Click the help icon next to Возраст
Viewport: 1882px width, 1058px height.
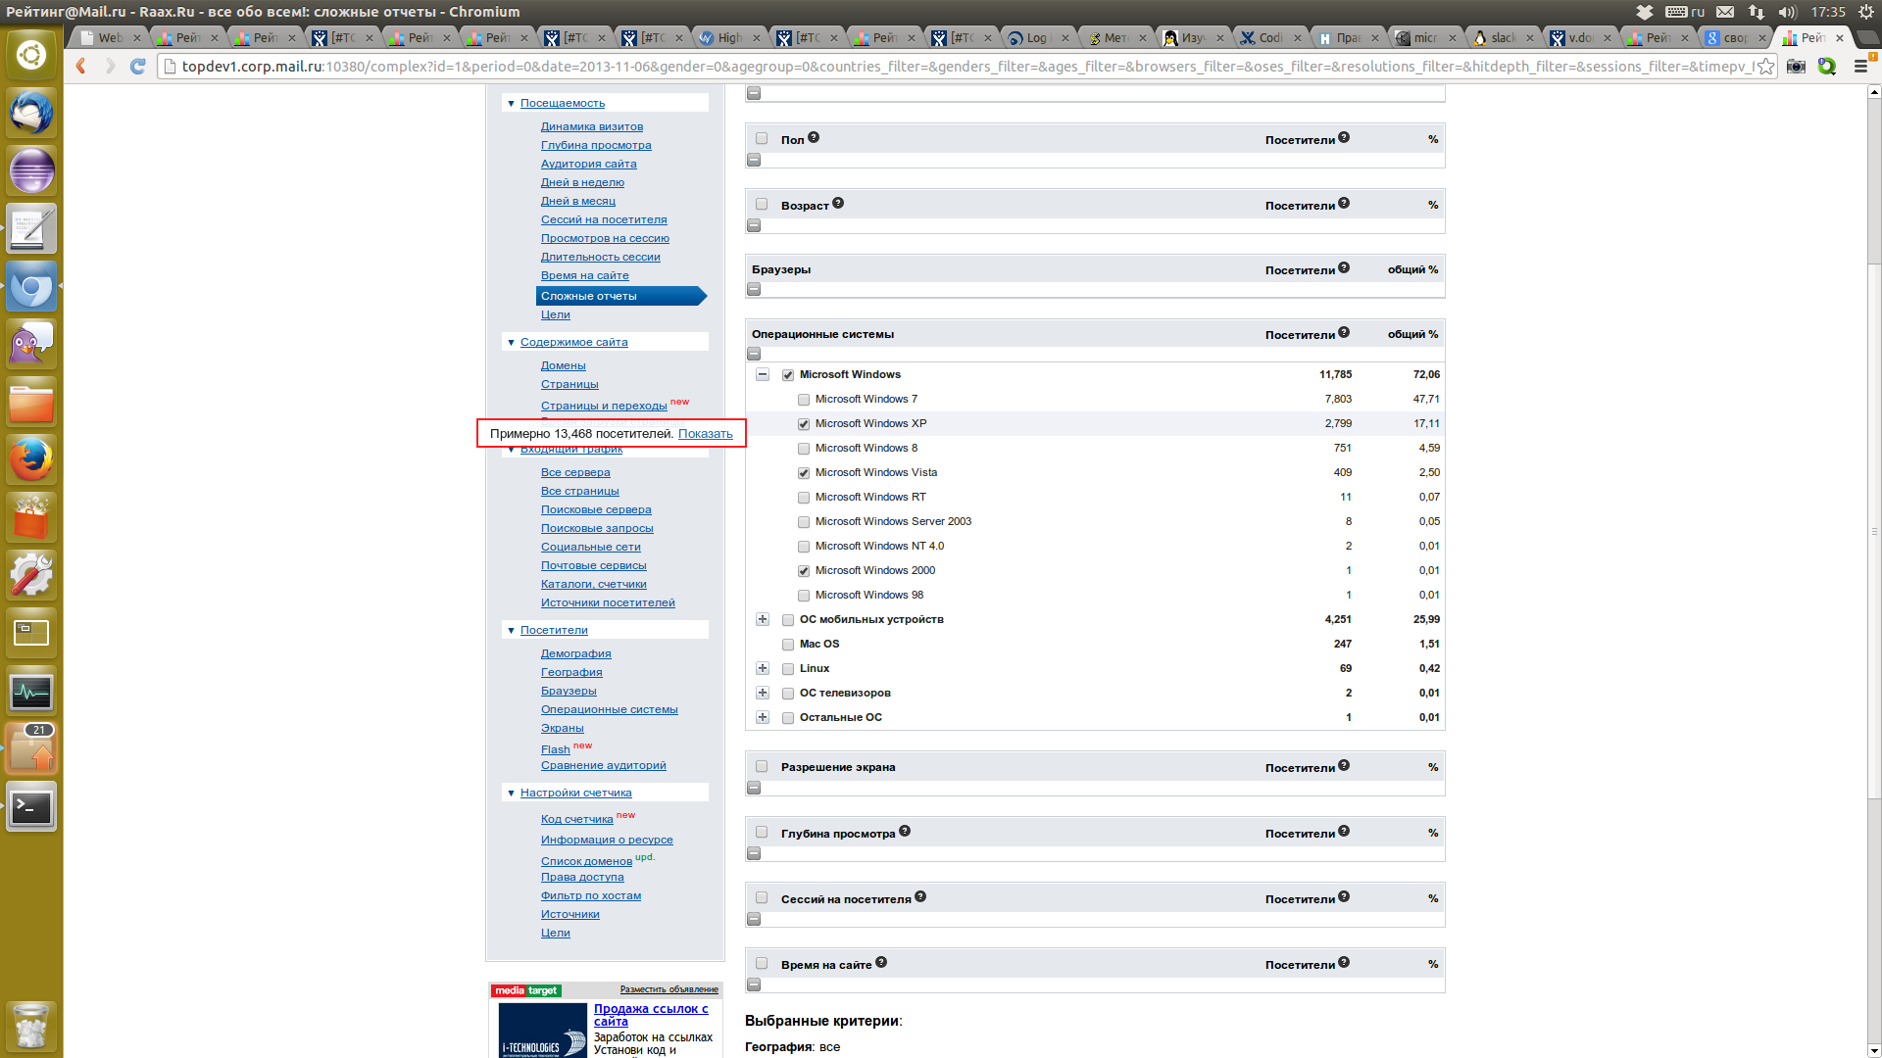tap(838, 204)
